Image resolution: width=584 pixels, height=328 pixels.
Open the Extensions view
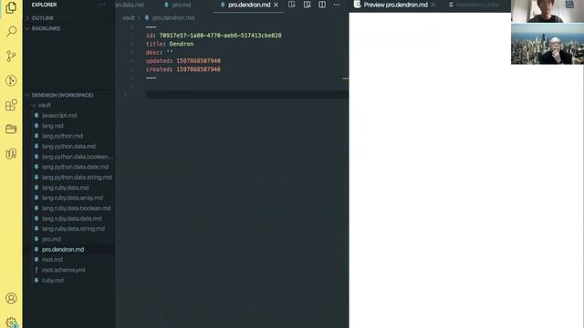coord(11,106)
